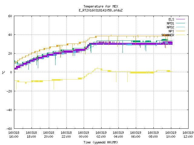The width and height of the screenshot is (194, 145).
Task: Click the x-axis label 160319 04:00
Action: [119, 135]
